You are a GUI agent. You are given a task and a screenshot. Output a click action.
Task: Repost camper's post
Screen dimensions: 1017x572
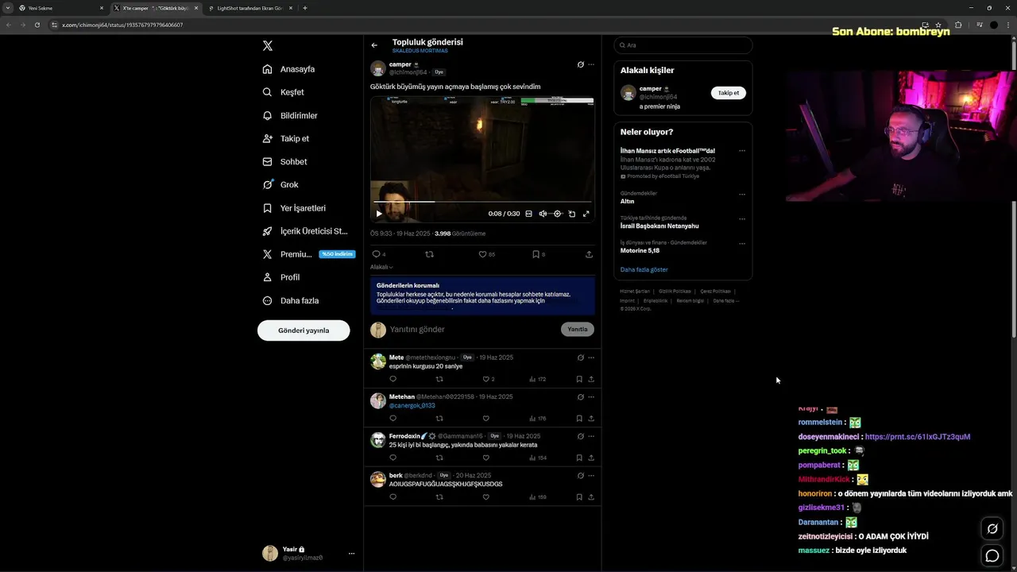(x=430, y=254)
